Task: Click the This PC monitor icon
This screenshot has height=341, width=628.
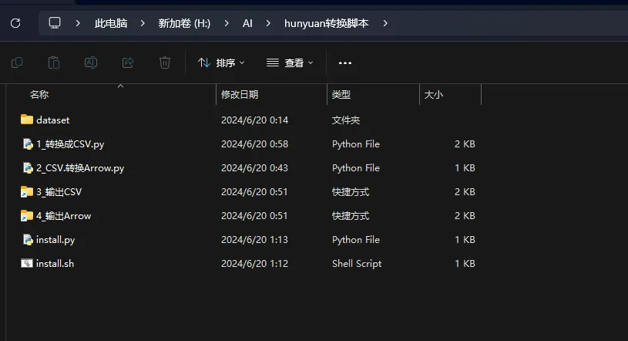Action: click(55, 23)
